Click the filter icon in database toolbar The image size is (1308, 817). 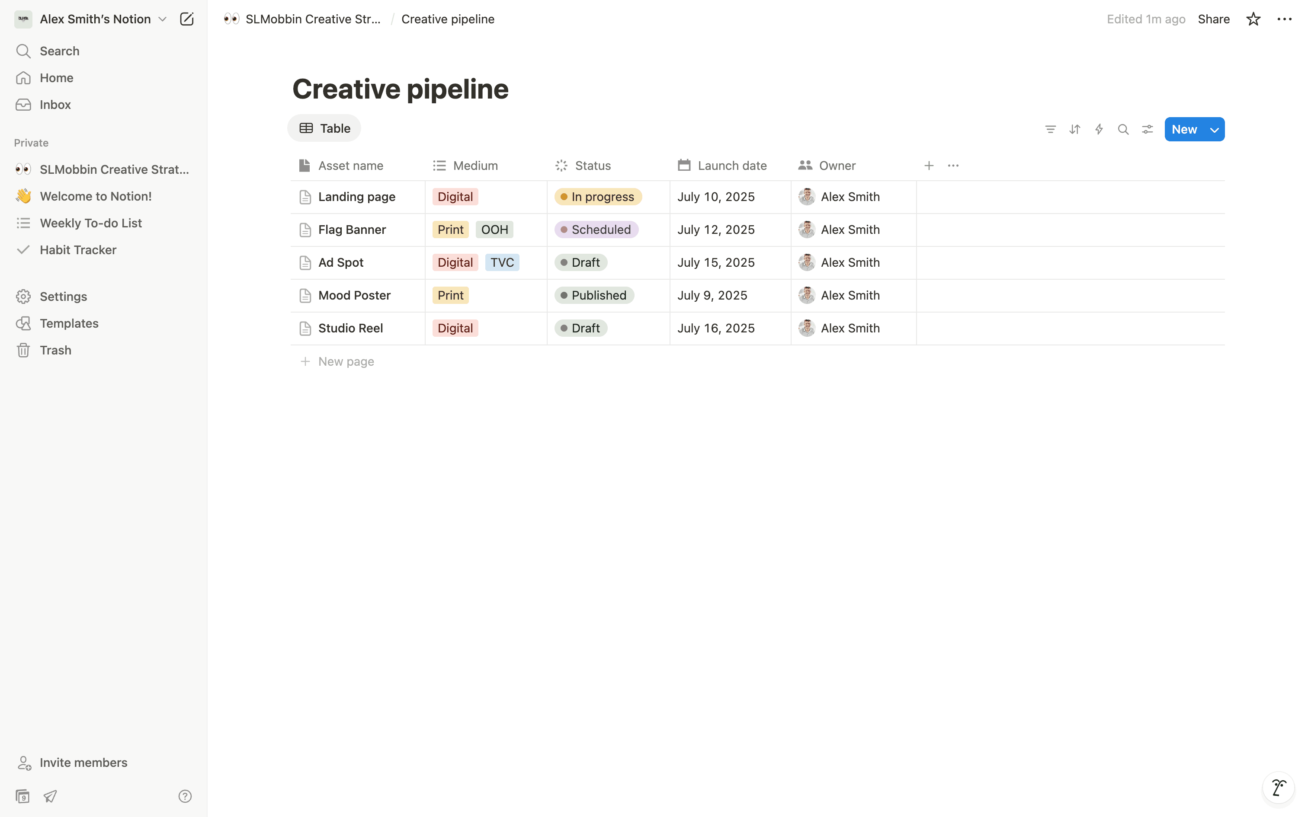pos(1050,129)
